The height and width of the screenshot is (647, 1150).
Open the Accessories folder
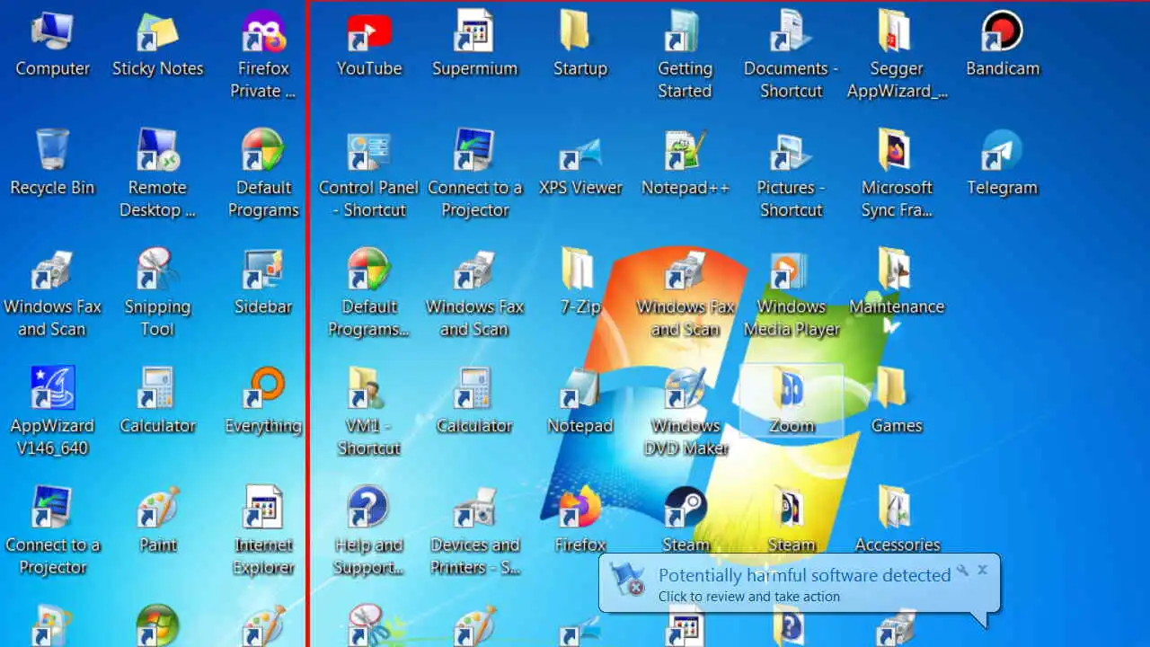point(897,519)
